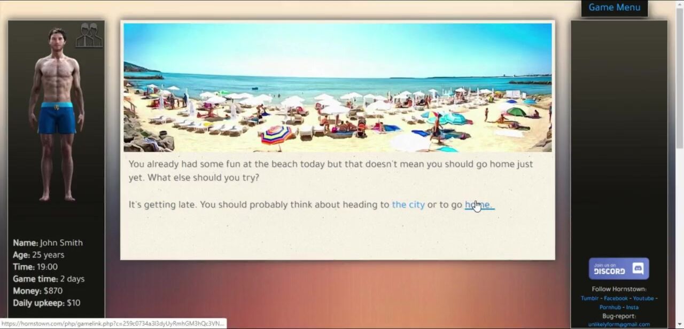Click the Daily upkeep $10 stat
This screenshot has height=329, width=684.
(46, 303)
